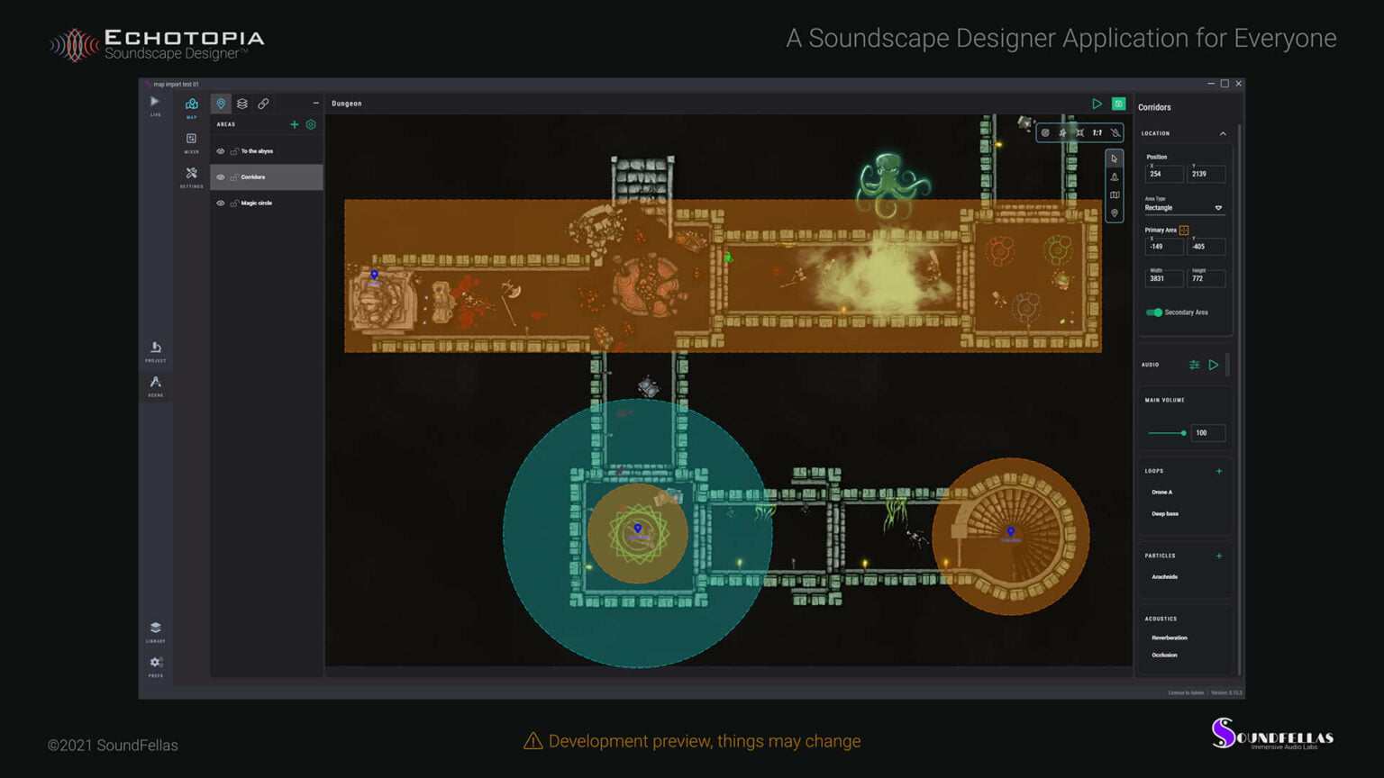Add a new Loop with the plus button
Viewport: 1384px width, 778px height.
pyautogui.click(x=1219, y=470)
